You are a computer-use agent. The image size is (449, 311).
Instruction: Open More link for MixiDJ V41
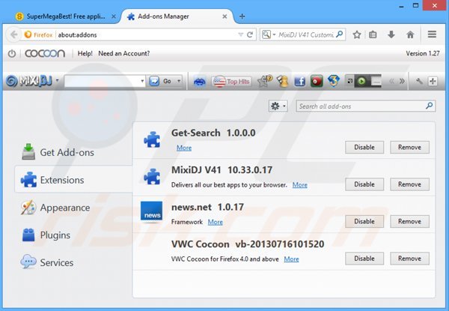coord(300,185)
